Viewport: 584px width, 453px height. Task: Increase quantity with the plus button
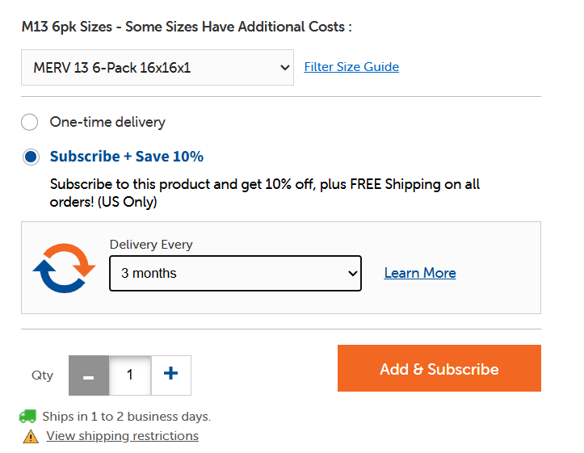(171, 375)
